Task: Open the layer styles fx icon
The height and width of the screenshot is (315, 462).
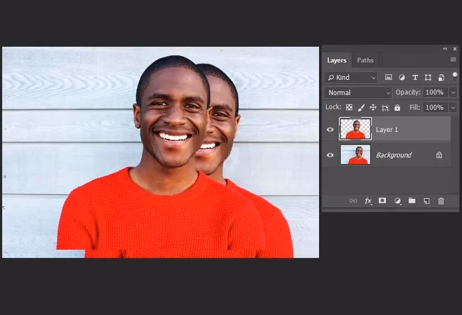Action: 368,201
